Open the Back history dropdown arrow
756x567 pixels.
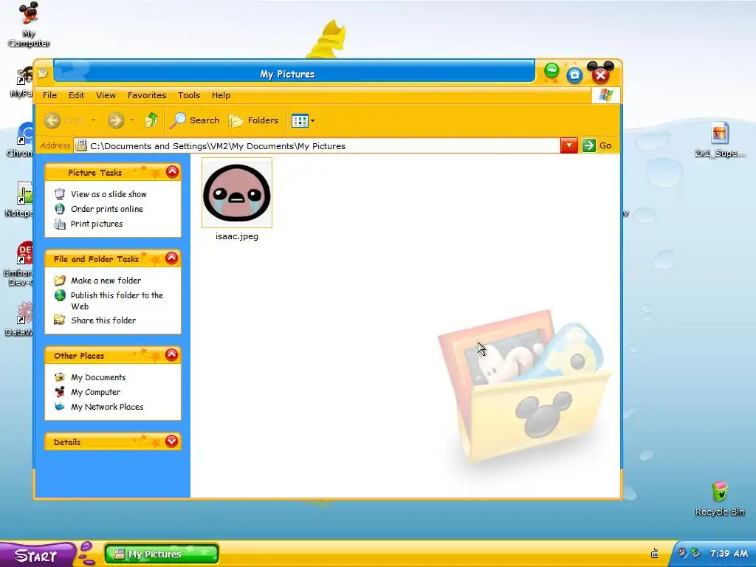coord(94,120)
